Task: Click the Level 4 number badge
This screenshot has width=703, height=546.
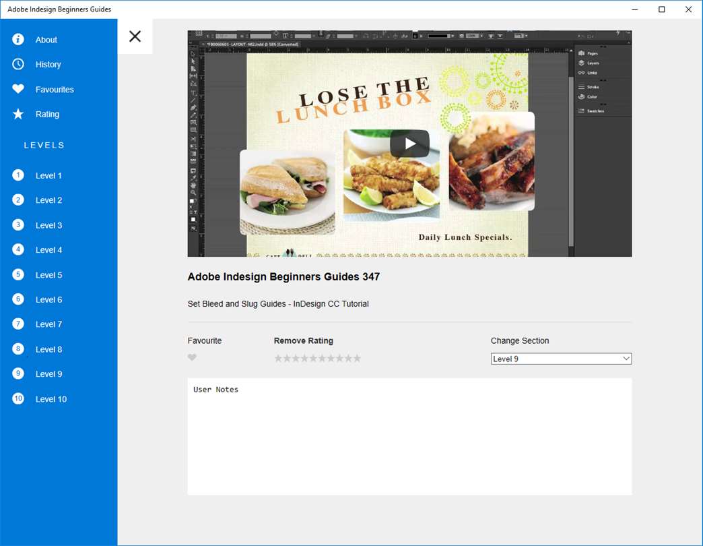Action: tap(18, 249)
